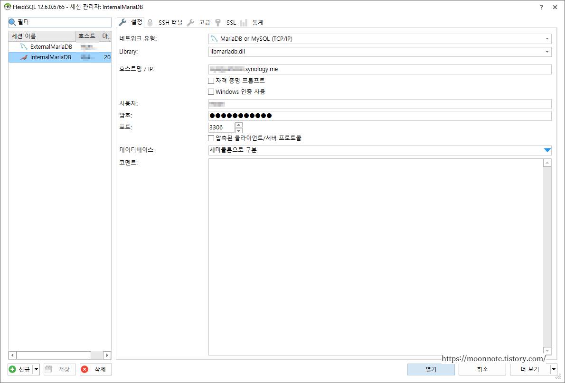Click the 삭제 delete button
Screen dimensions: 565x383
pos(96,369)
